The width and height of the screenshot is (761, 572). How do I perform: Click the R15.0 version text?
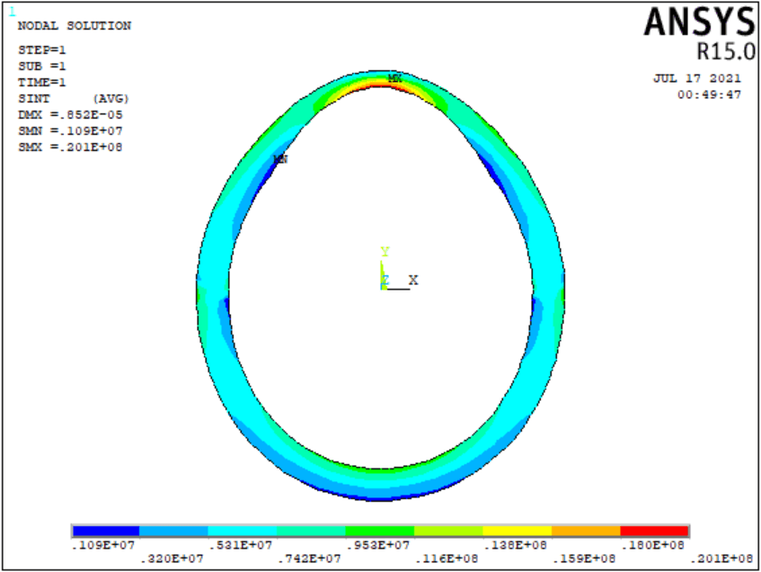coord(721,50)
